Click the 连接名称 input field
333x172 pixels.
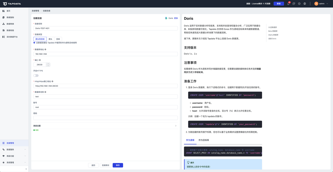105,28
